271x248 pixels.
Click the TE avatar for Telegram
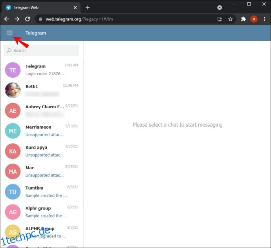[13, 70]
